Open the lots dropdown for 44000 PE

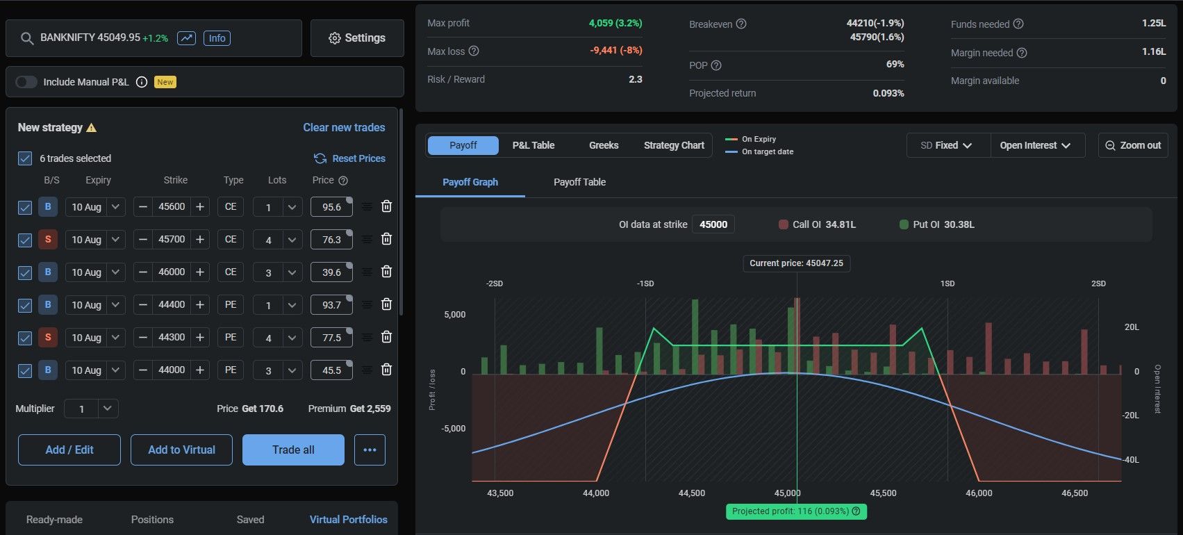tap(277, 370)
